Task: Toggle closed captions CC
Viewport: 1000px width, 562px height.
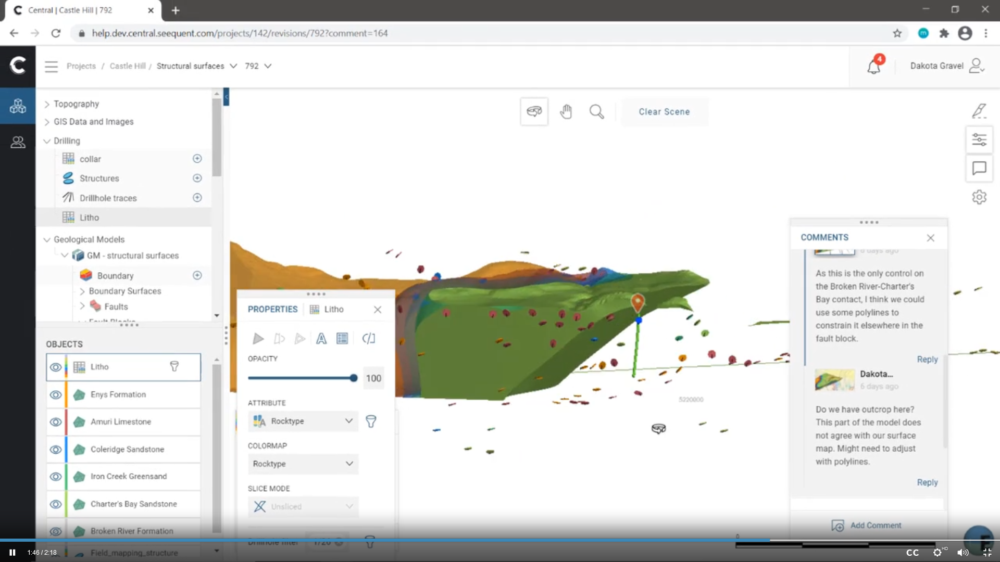Action: [x=913, y=553]
